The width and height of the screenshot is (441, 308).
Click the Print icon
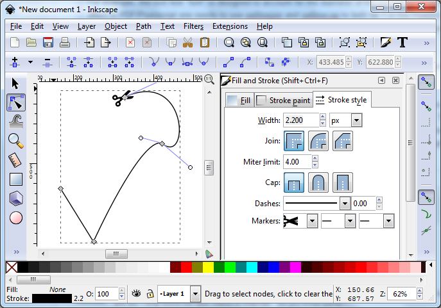65,43
